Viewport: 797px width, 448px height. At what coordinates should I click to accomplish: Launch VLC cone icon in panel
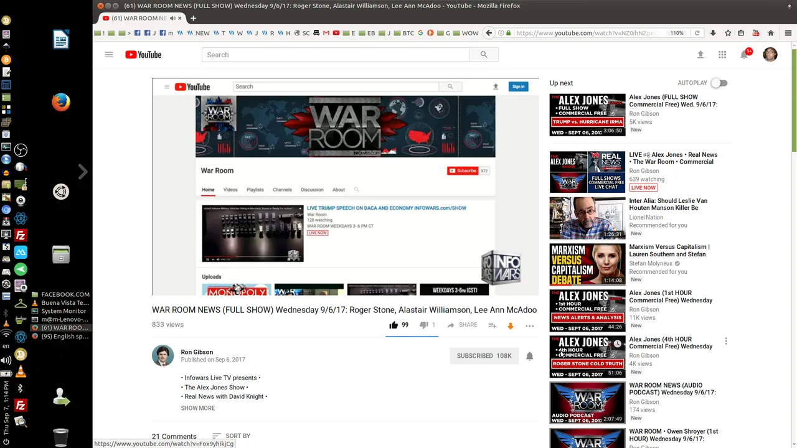point(21,372)
